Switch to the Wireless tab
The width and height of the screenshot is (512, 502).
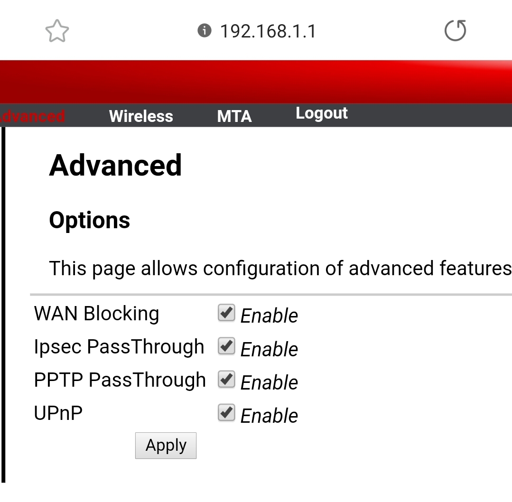click(141, 116)
